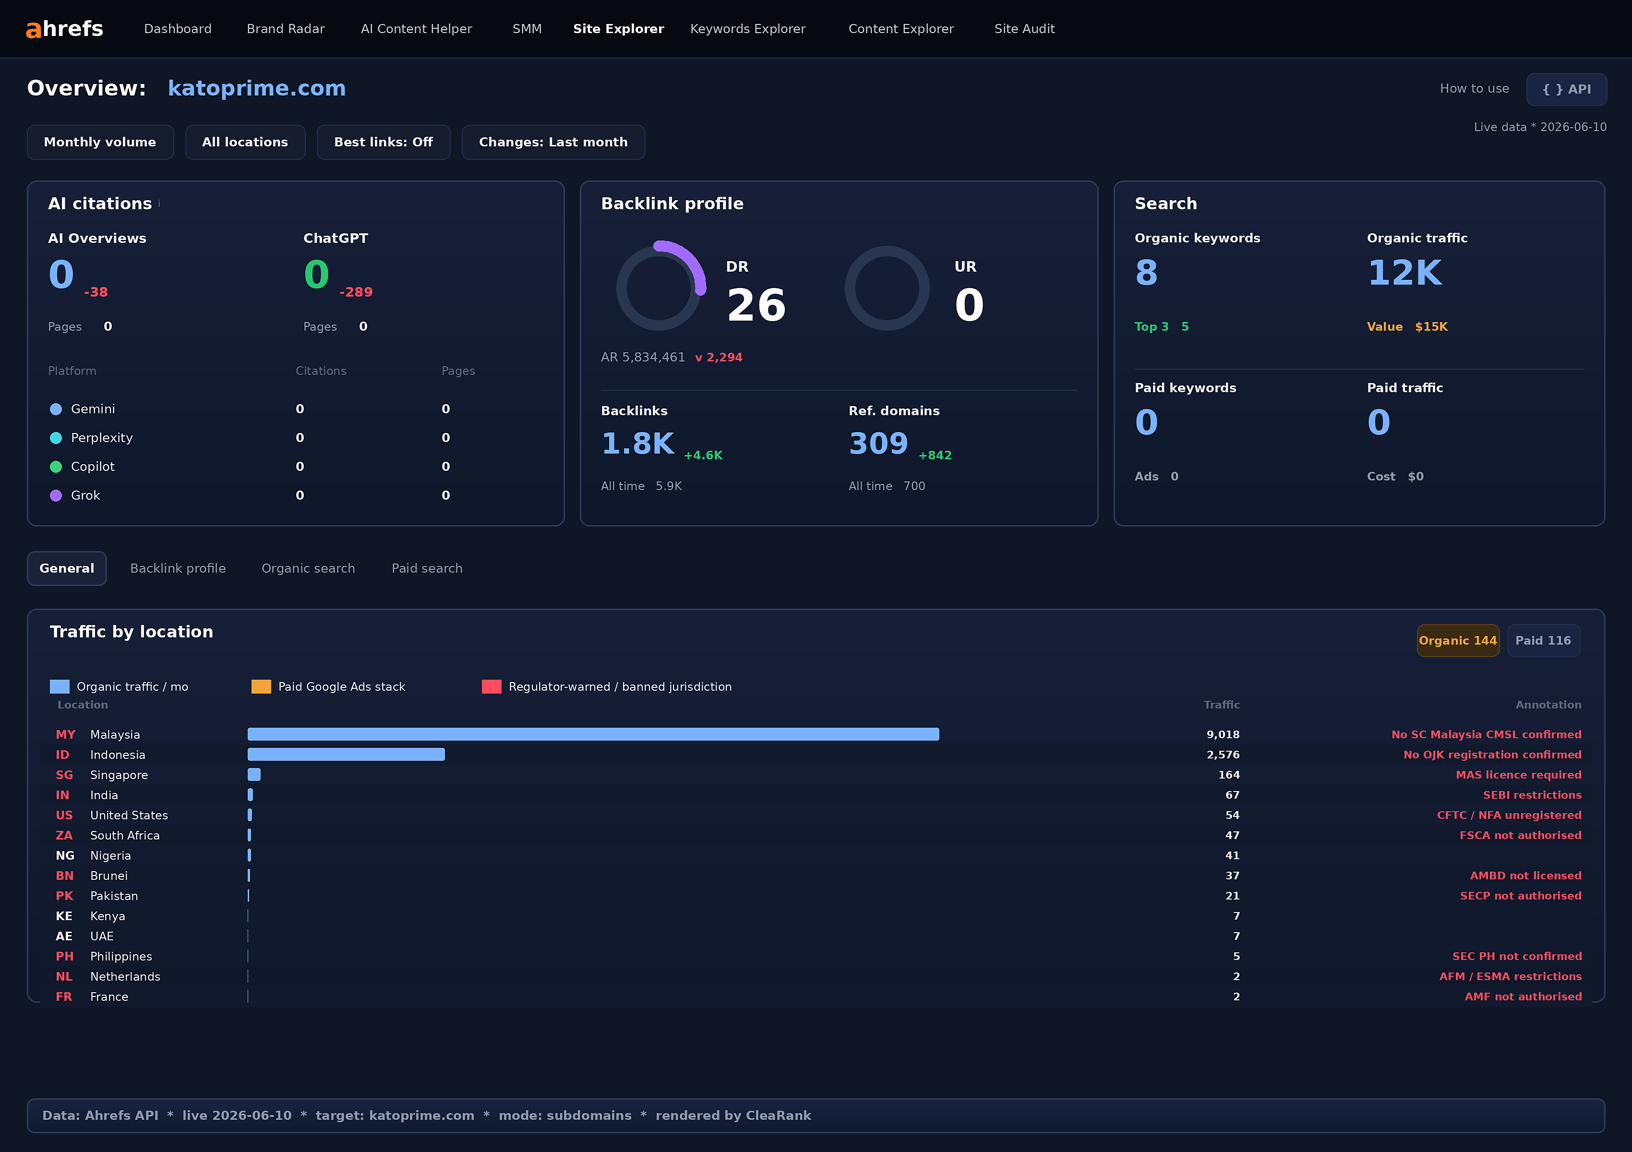Click the Perplexity teal platform dot
Viewport: 1632px width, 1152px height.
coord(56,438)
